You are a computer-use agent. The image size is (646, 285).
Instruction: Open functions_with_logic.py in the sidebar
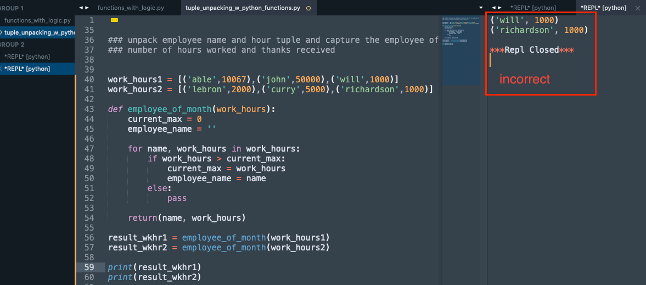pos(37,20)
